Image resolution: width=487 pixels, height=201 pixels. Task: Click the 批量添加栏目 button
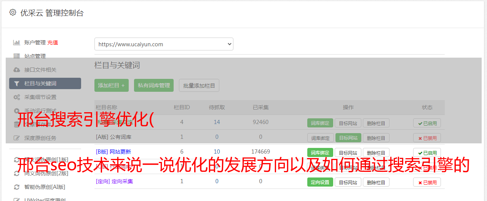point(199,85)
